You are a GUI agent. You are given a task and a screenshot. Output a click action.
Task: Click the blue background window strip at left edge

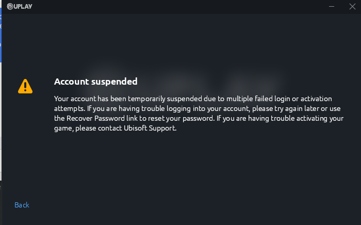(1, 35)
